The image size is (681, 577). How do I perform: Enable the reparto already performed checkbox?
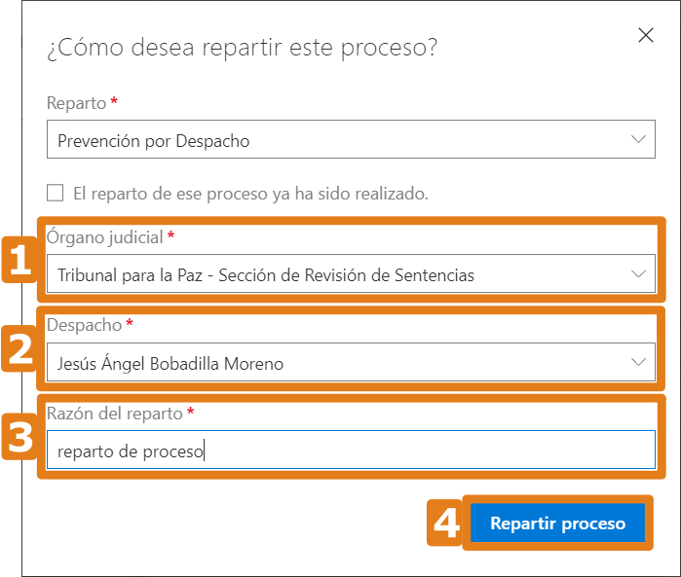point(56,193)
